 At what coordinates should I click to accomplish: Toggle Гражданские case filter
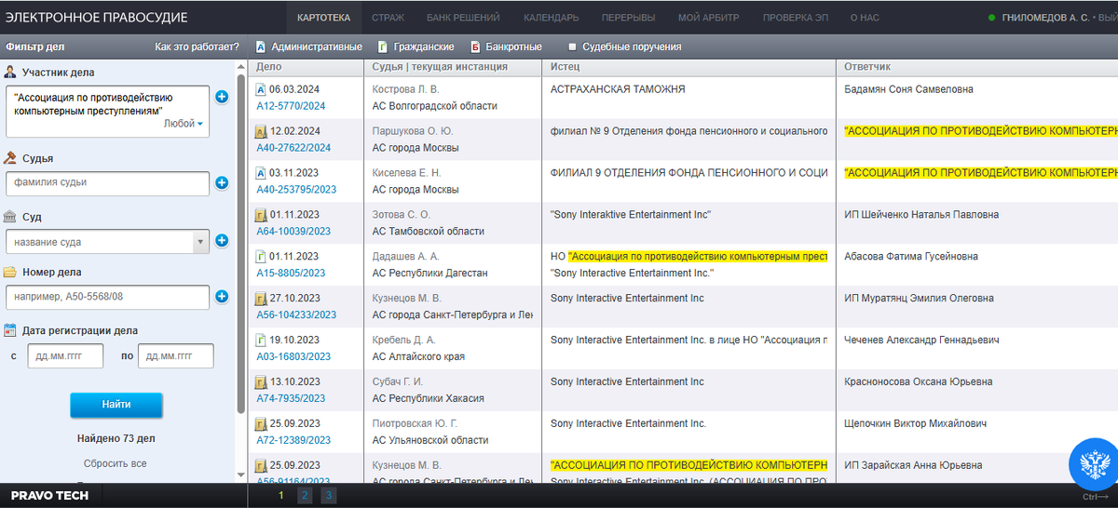click(416, 47)
